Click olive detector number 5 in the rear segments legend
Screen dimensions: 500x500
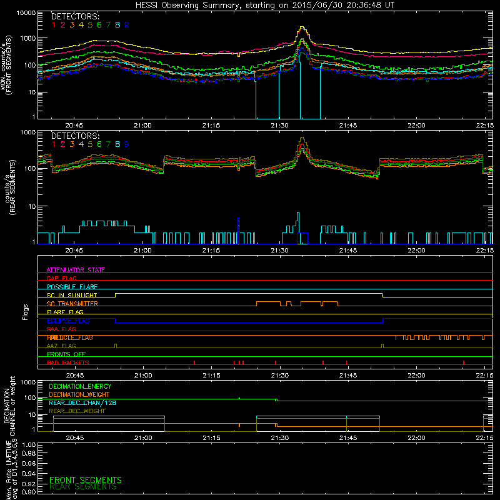(x=90, y=144)
